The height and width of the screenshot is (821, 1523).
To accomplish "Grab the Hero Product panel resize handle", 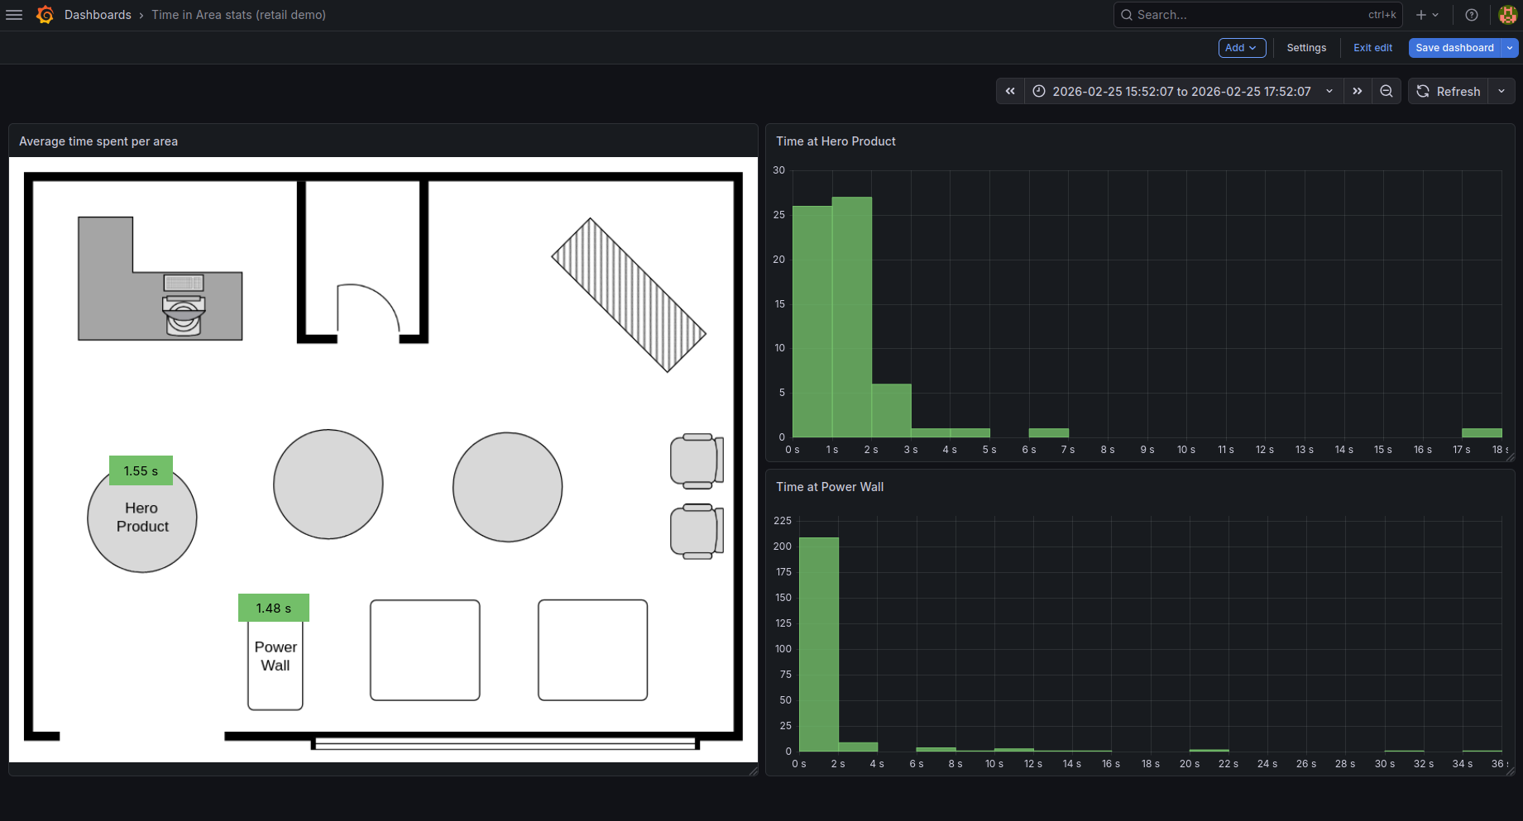I will [x=1510, y=456].
